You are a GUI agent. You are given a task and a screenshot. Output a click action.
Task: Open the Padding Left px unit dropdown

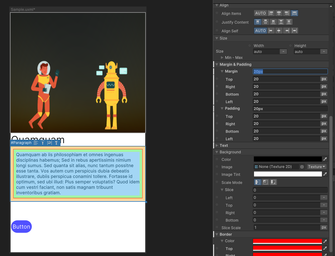[324, 138]
